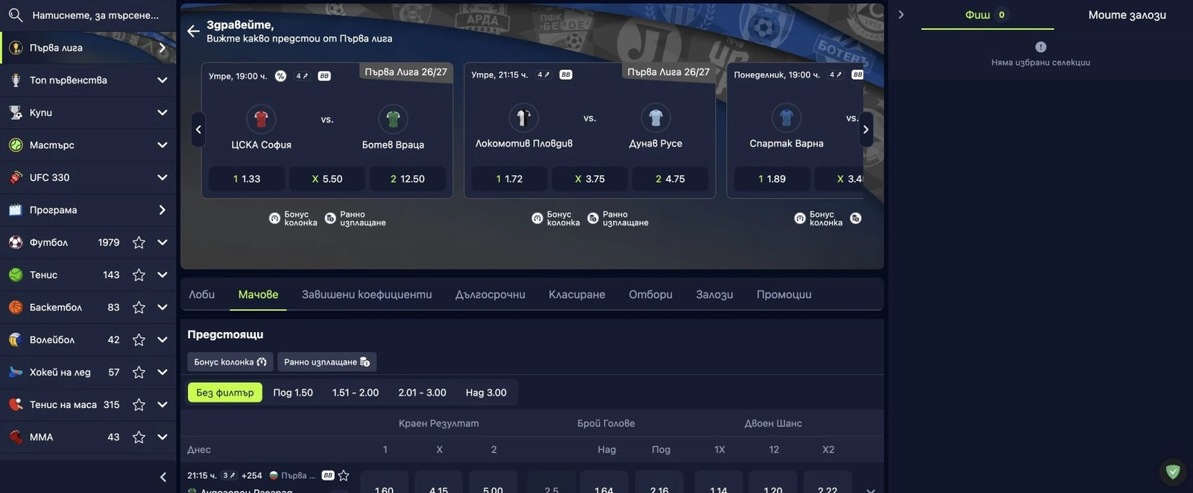Collapse the left sidebar arrow
This screenshot has height=493, width=1193.
pyautogui.click(x=163, y=477)
